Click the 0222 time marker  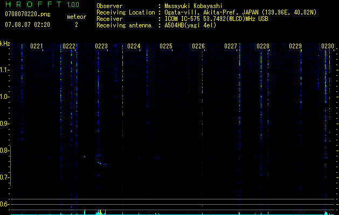[69, 46]
